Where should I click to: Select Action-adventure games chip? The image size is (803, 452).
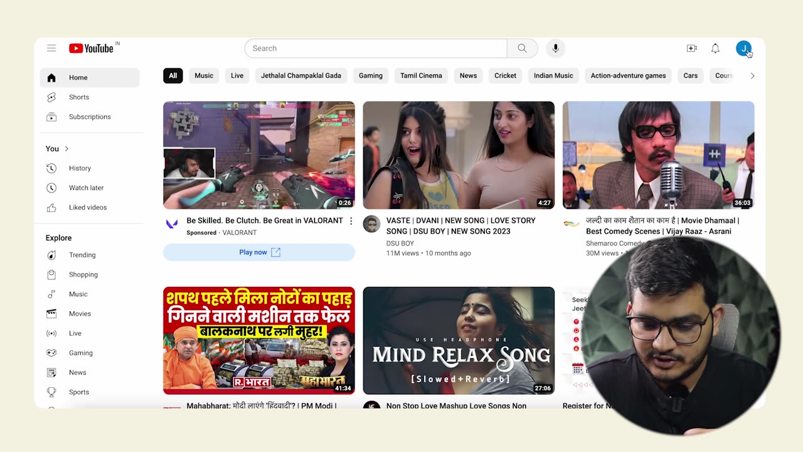[x=628, y=76]
